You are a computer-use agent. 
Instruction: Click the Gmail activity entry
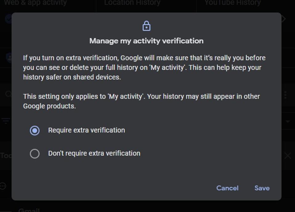tap(29, 210)
